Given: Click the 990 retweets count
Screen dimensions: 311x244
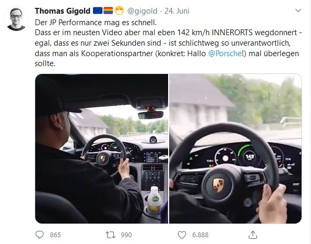Looking at the screenshot, I should 126,235.
